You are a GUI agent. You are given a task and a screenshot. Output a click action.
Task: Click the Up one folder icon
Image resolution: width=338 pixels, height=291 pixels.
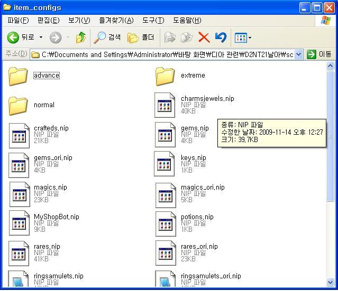pos(81,37)
